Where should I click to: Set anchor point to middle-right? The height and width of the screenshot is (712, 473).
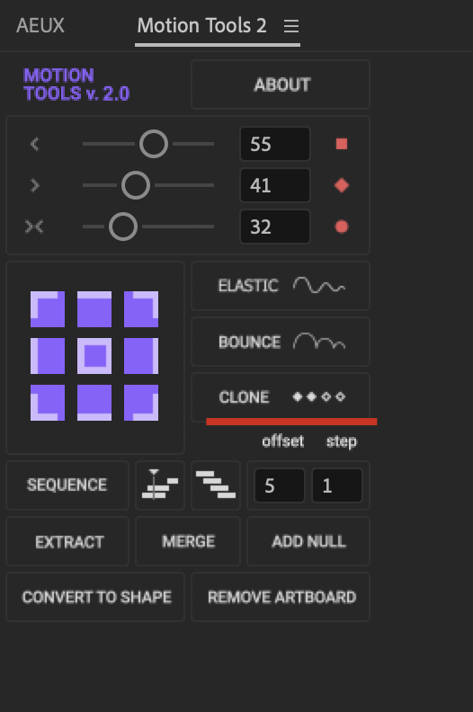(x=141, y=356)
